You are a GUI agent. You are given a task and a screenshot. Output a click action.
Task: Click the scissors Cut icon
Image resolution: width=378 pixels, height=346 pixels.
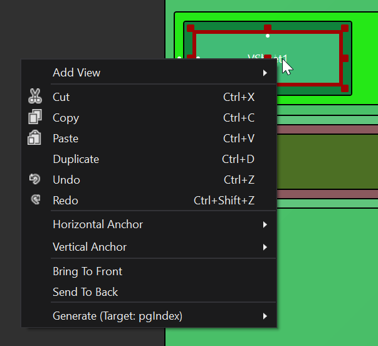click(x=34, y=97)
